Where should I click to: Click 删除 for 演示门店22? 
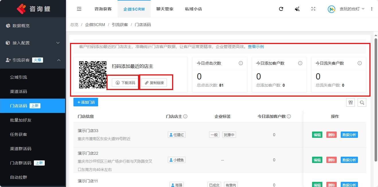pyautogui.click(x=332, y=160)
